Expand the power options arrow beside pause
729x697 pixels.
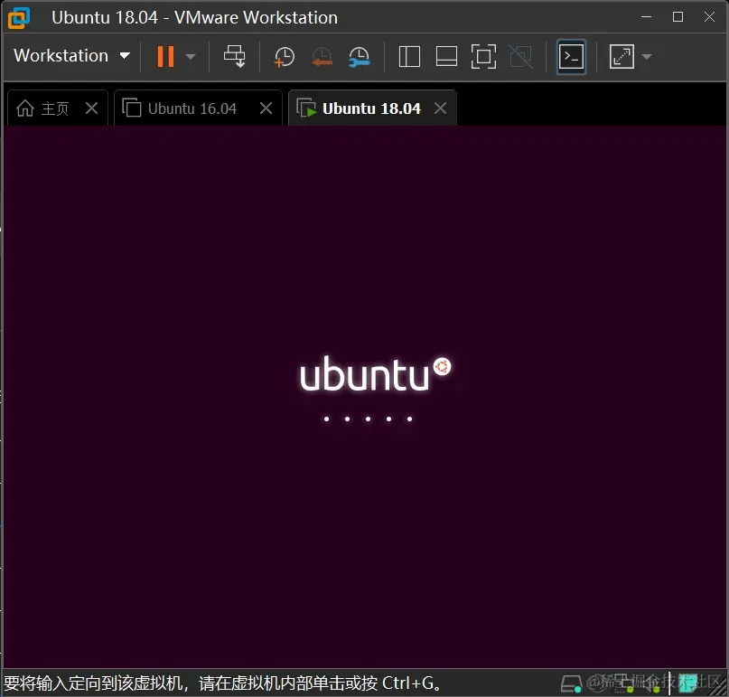[190, 57]
